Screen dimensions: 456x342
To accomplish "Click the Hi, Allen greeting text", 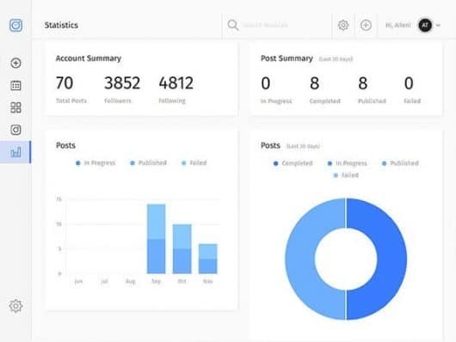I will [x=398, y=25].
